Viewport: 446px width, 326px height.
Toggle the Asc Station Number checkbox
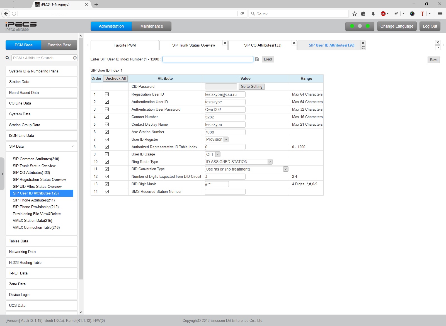[x=107, y=132]
